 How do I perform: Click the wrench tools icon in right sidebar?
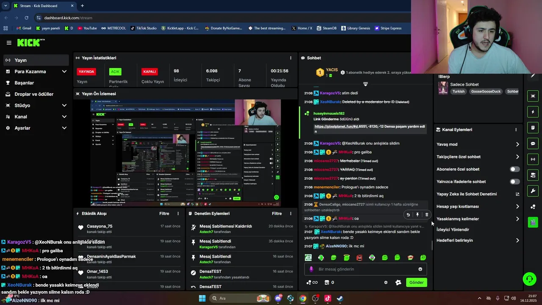[x=533, y=191]
